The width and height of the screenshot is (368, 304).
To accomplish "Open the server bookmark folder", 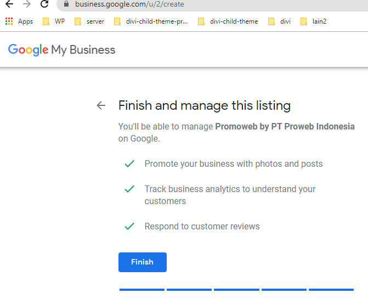I will tap(89, 21).
